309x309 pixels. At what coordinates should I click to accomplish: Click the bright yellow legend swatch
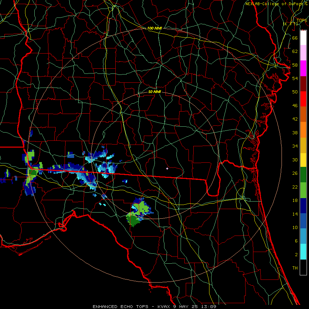tap(303, 160)
